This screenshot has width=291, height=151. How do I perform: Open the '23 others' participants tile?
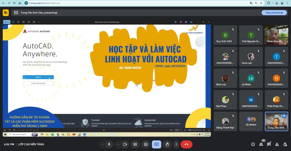tap(251, 121)
